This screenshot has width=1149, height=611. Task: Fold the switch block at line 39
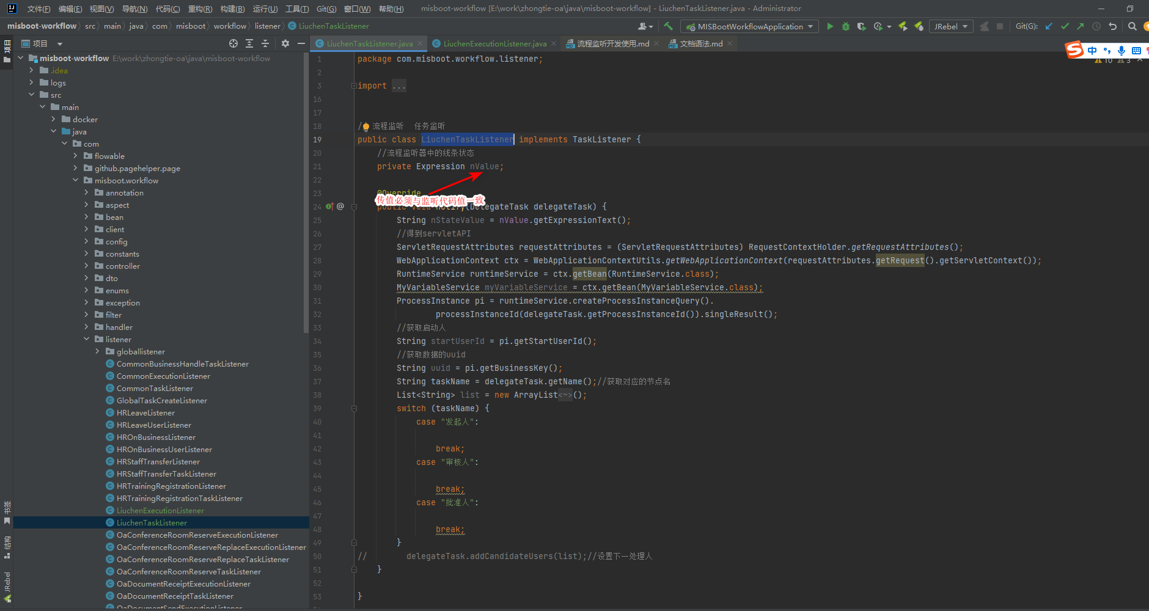[354, 409]
